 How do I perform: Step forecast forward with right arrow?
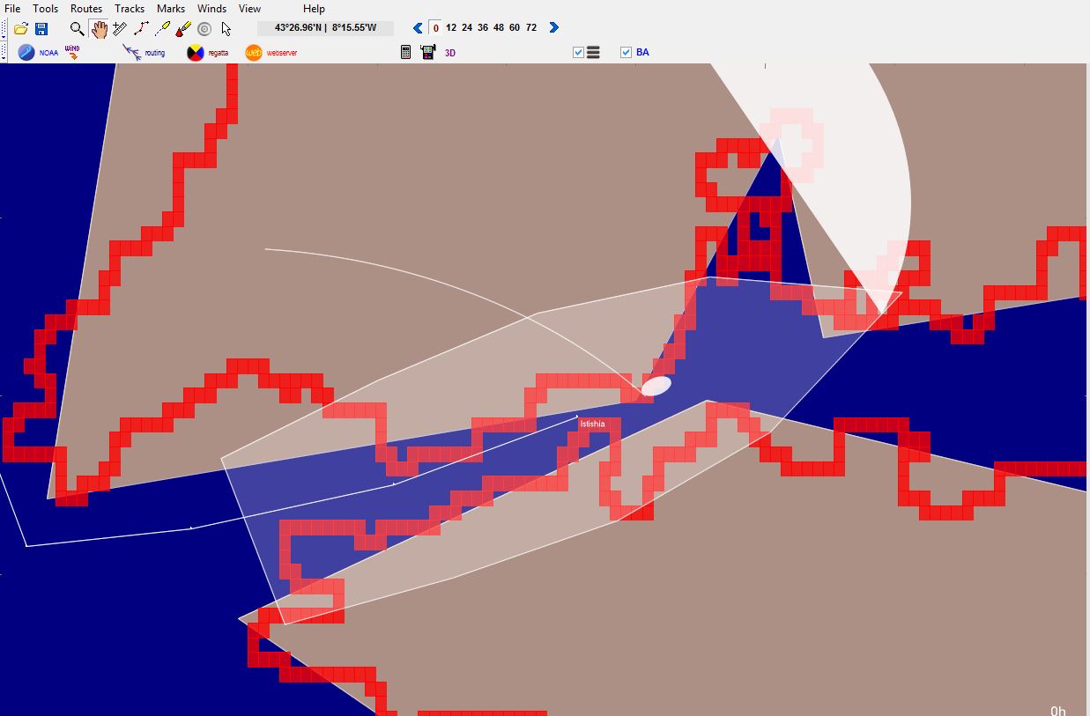(x=553, y=28)
